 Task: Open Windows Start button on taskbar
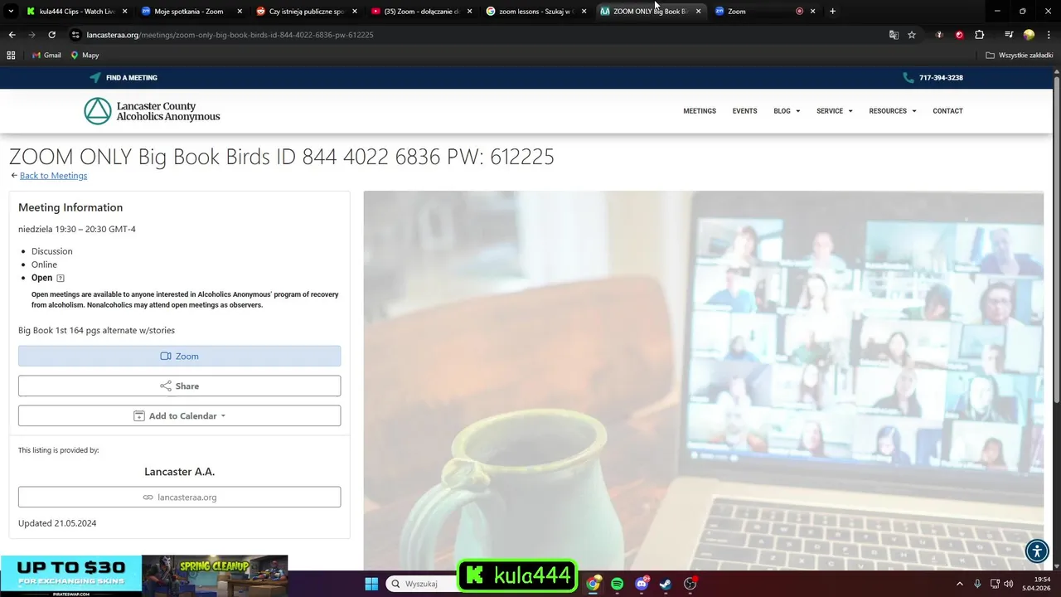[371, 584]
